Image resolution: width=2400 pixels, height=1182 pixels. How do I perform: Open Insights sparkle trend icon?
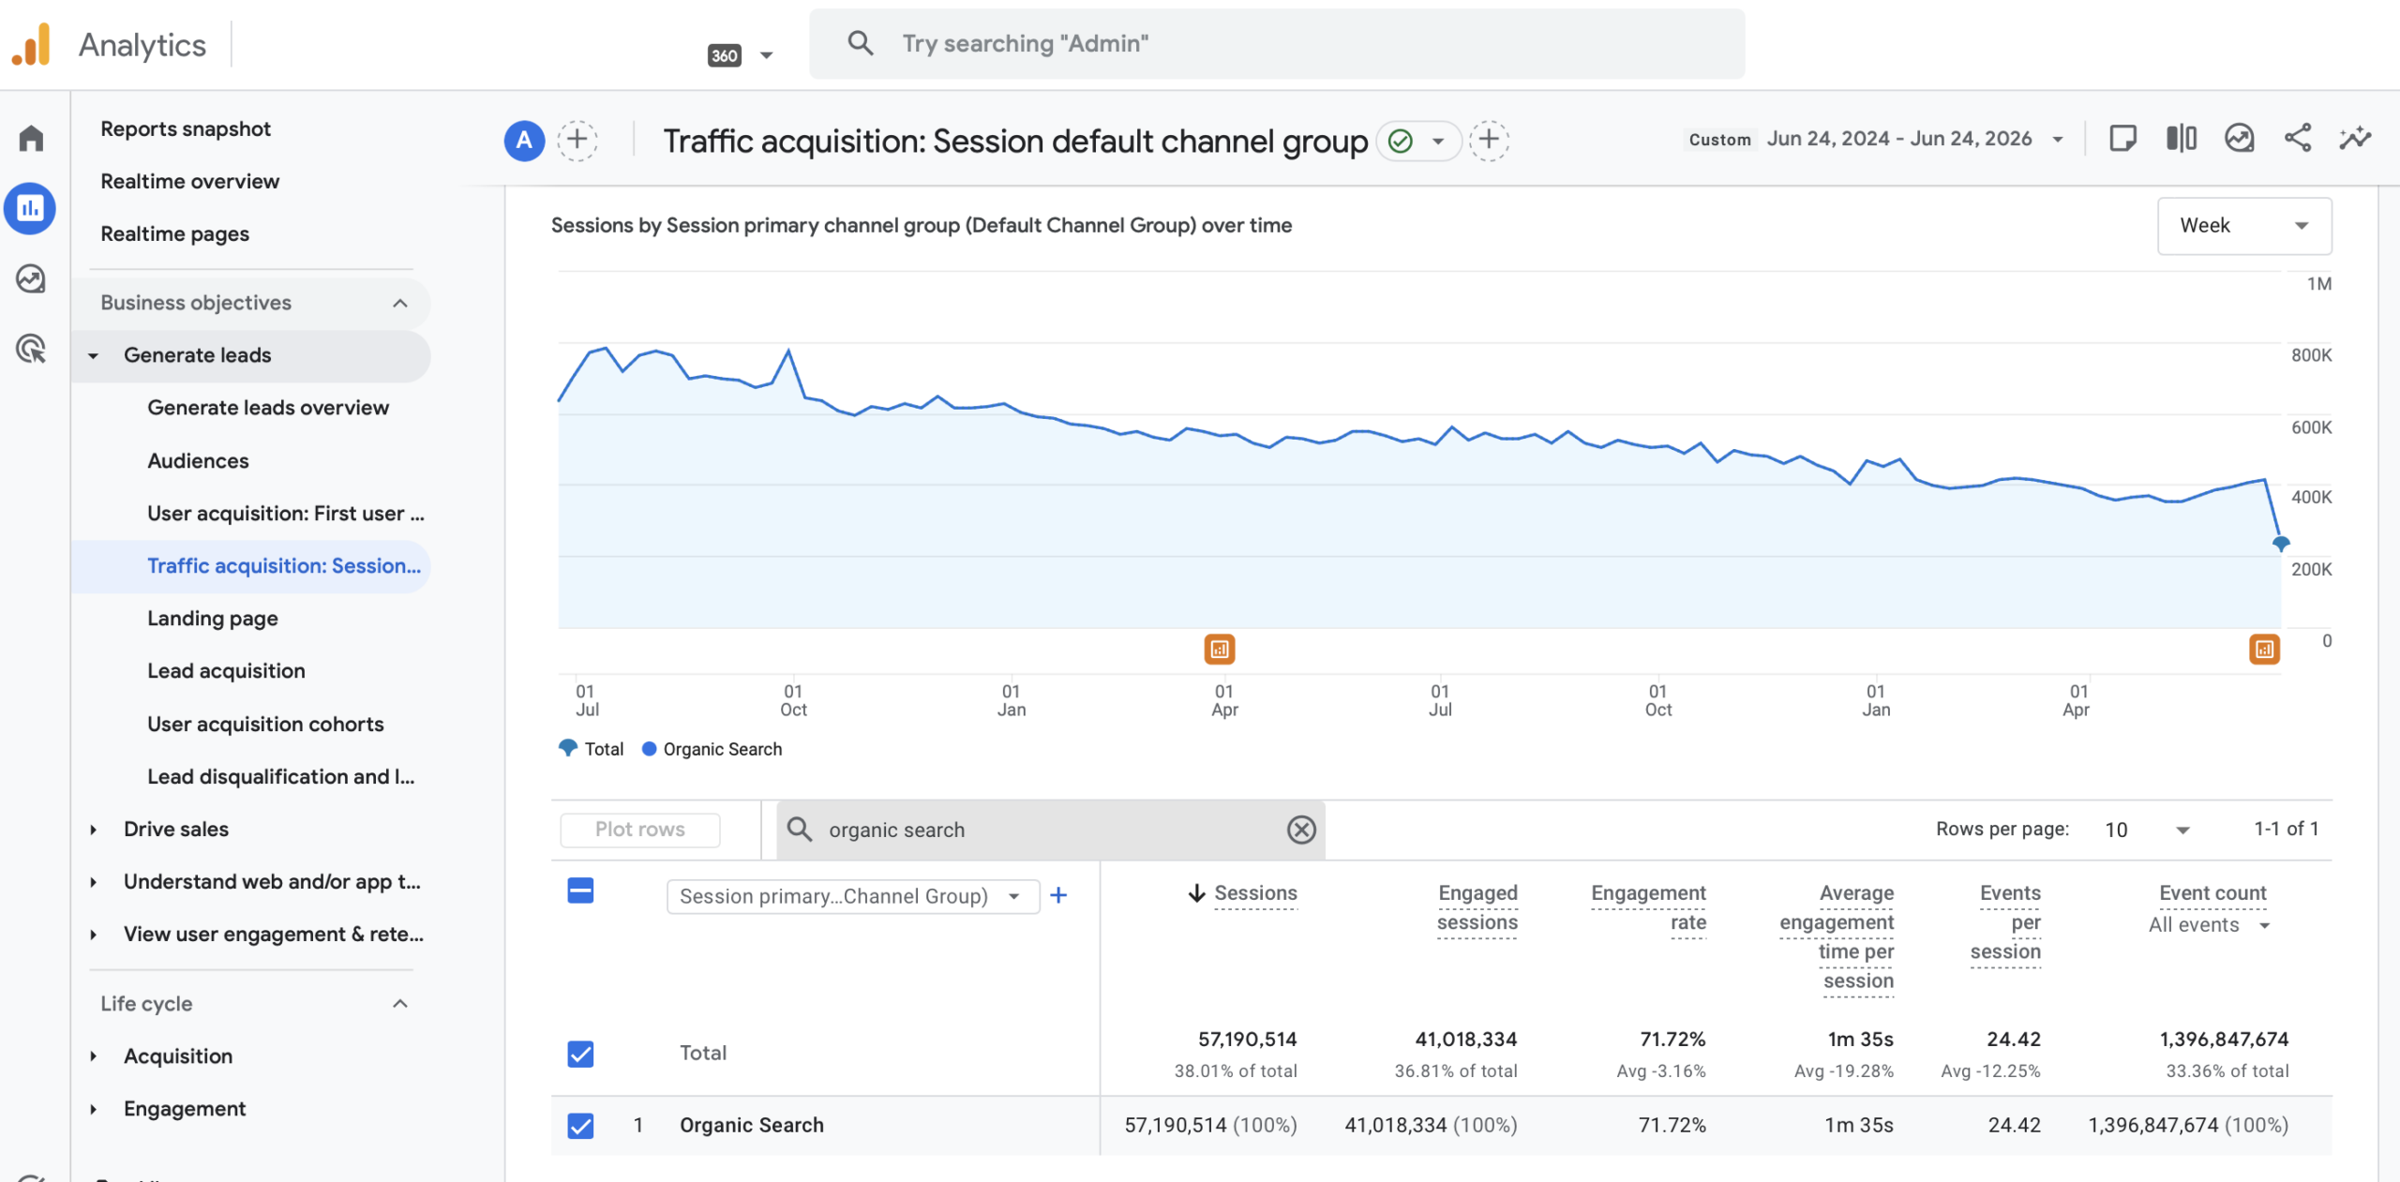tap(2355, 139)
